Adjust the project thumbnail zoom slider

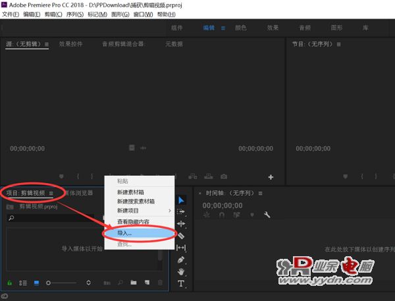(61, 283)
